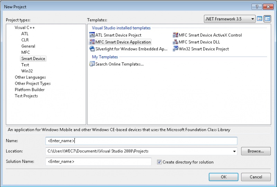Screen dimensions: 277x187
Task: Click 'Search Online Templates...' text
Action: coord(119,64)
